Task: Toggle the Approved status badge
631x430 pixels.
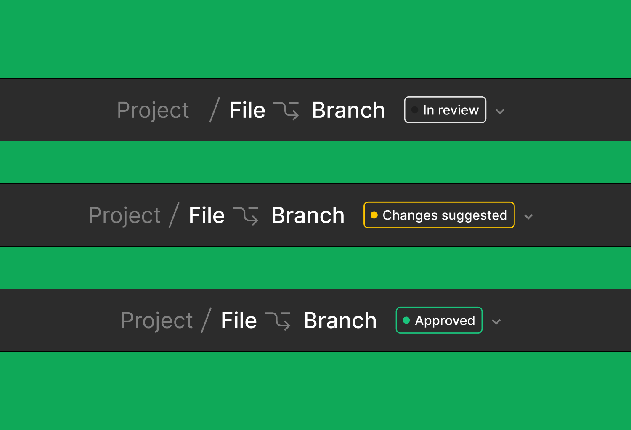Action: point(439,320)
